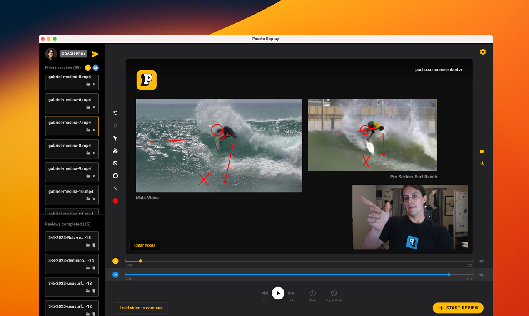Click Load video to compare button
The height and width of the screenshot is (316, 529).
click(141, 308)
